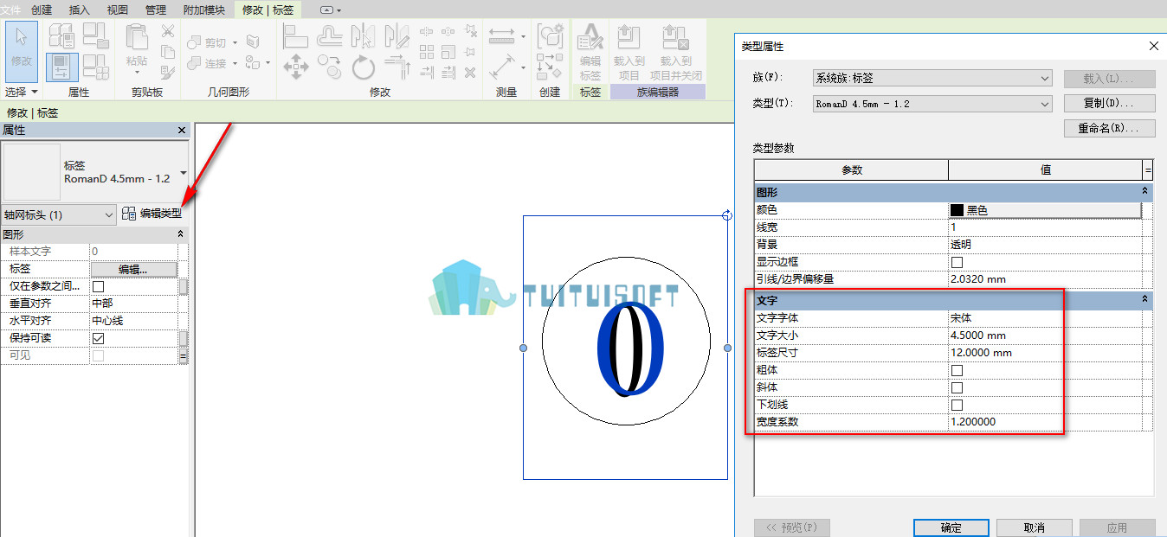The width and height of the screenshot is (1167, 537).
Task: Switch to the 视图 ribbon tab
Action: tap(117, 10)
